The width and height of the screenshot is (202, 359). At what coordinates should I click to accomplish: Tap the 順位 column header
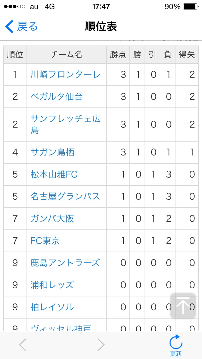[15, 55]
